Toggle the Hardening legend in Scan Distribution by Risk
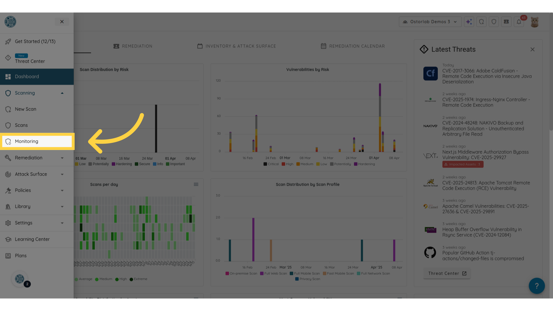Screen dimensions: 553x311 click(122, 164)
